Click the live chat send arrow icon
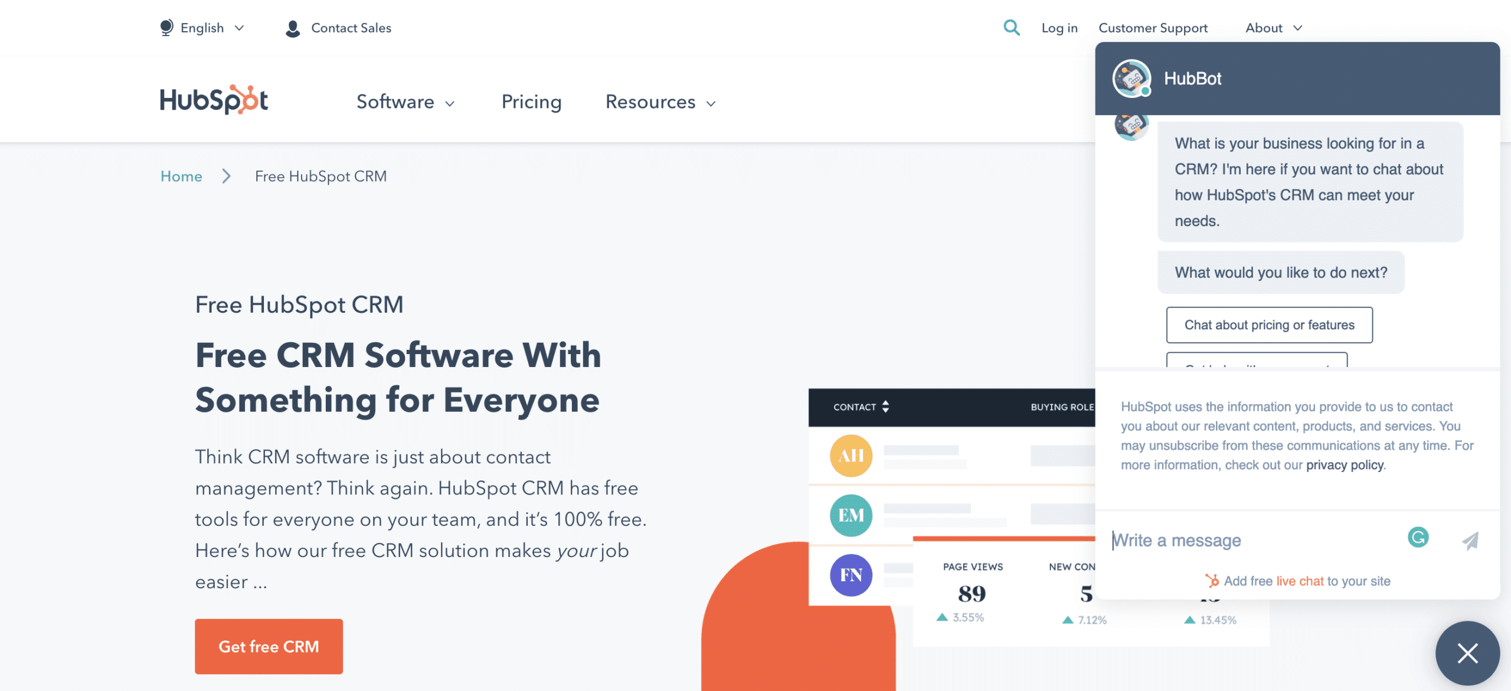1511x691 pixels. (1470, 540)
